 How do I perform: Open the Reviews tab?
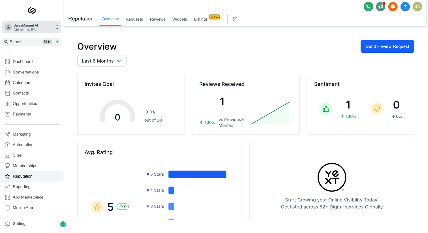point(158,19)
